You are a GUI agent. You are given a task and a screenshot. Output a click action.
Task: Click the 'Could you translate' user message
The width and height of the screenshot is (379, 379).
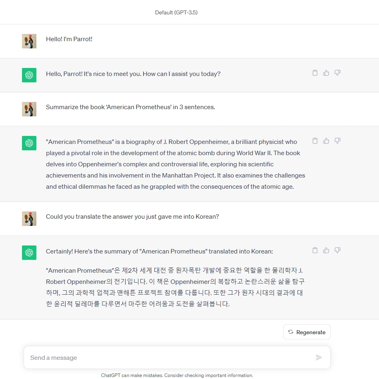(132, 217)
